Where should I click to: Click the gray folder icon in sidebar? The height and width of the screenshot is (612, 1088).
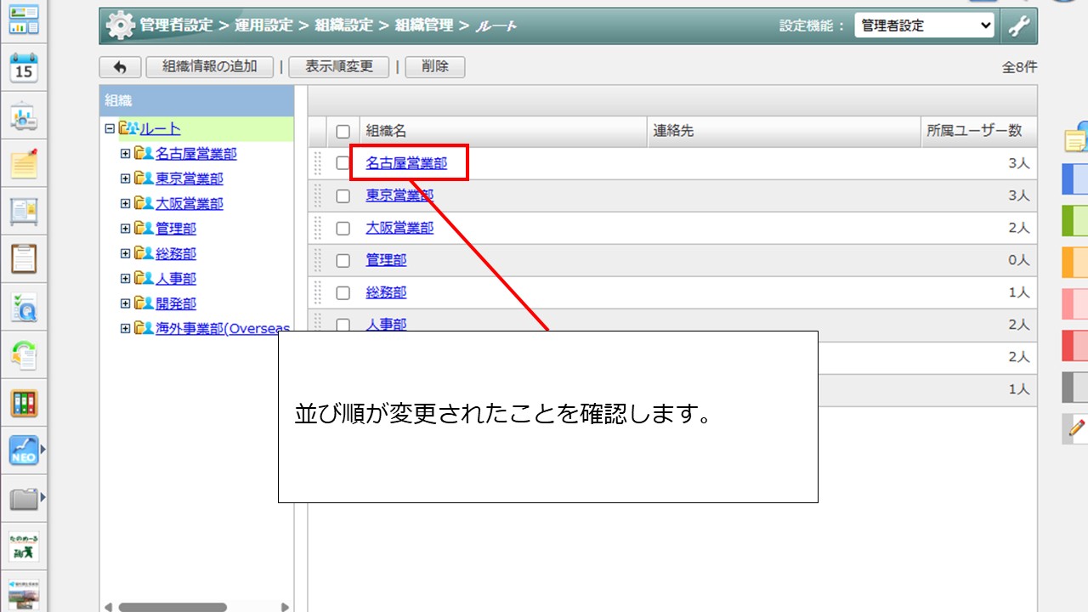click(24, 498)
